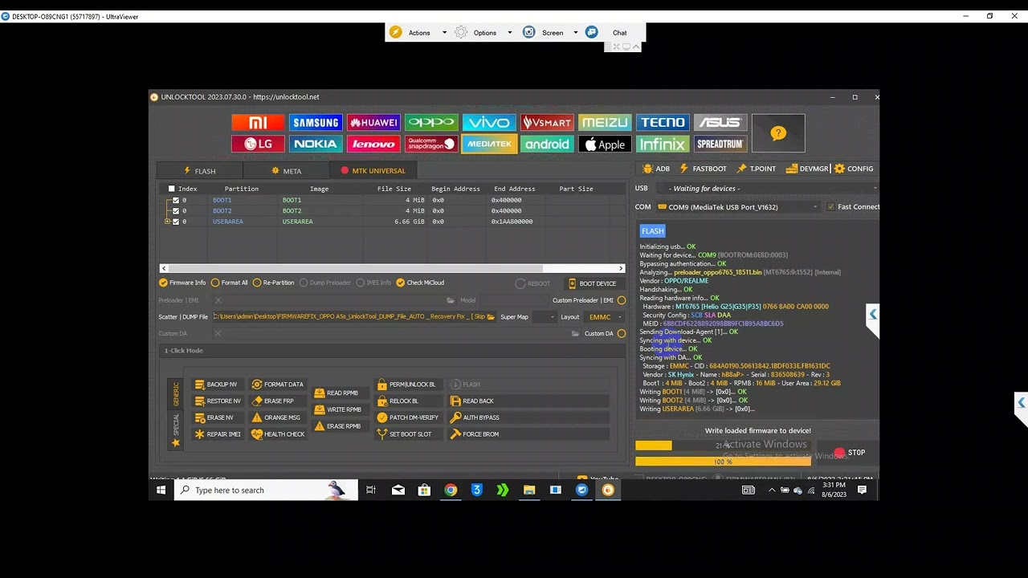Image resolution: width=1028 pixels, height=578 pixels.
Task: Enable the Custom DA toggle
Action: tap(622, 334)
